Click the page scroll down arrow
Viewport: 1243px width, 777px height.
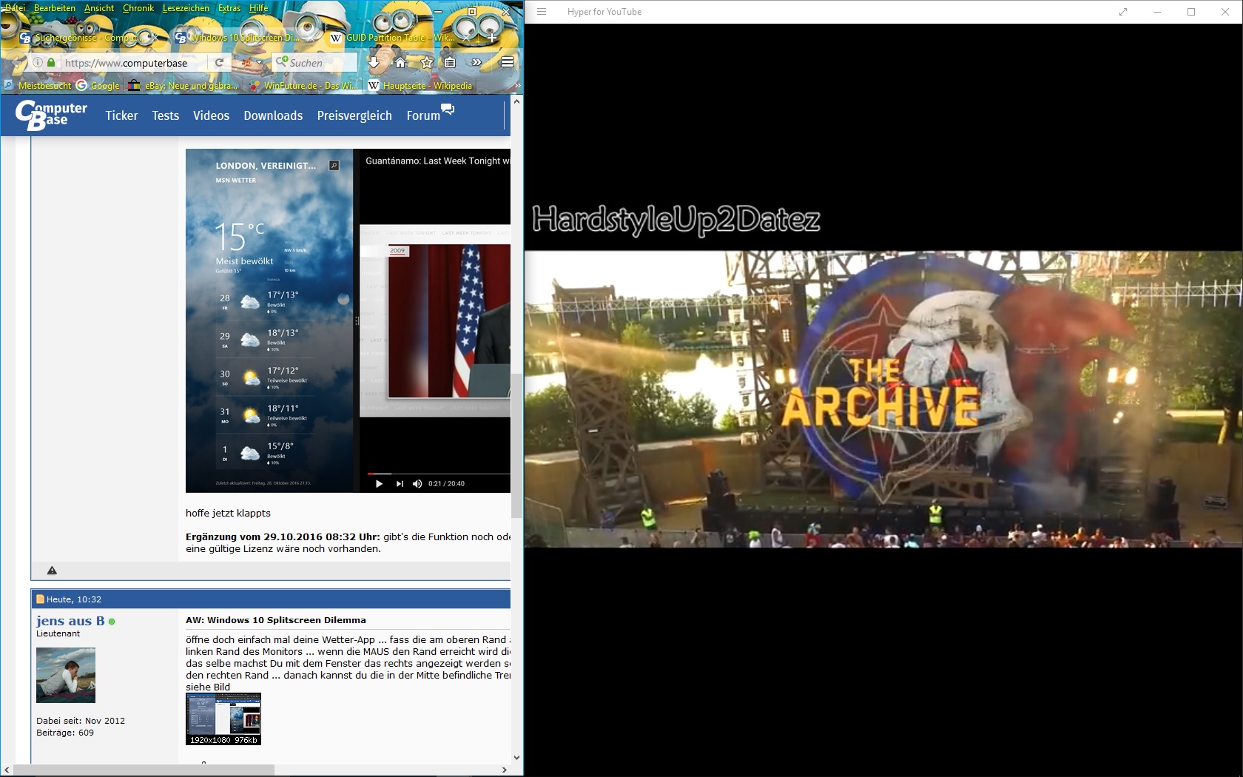(x=516, y=758)
